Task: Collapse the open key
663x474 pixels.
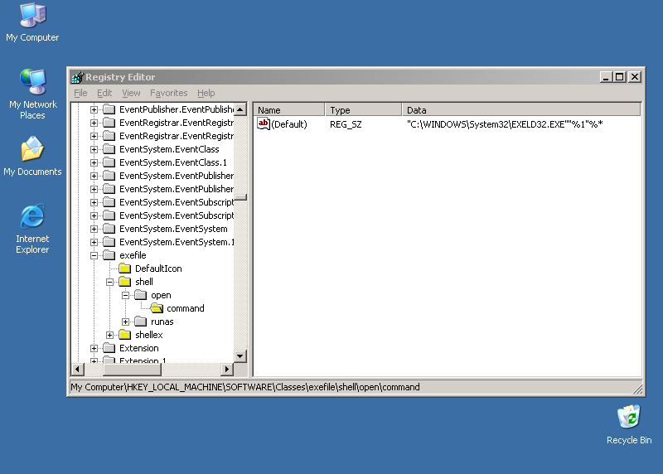Action: point(125,295)
